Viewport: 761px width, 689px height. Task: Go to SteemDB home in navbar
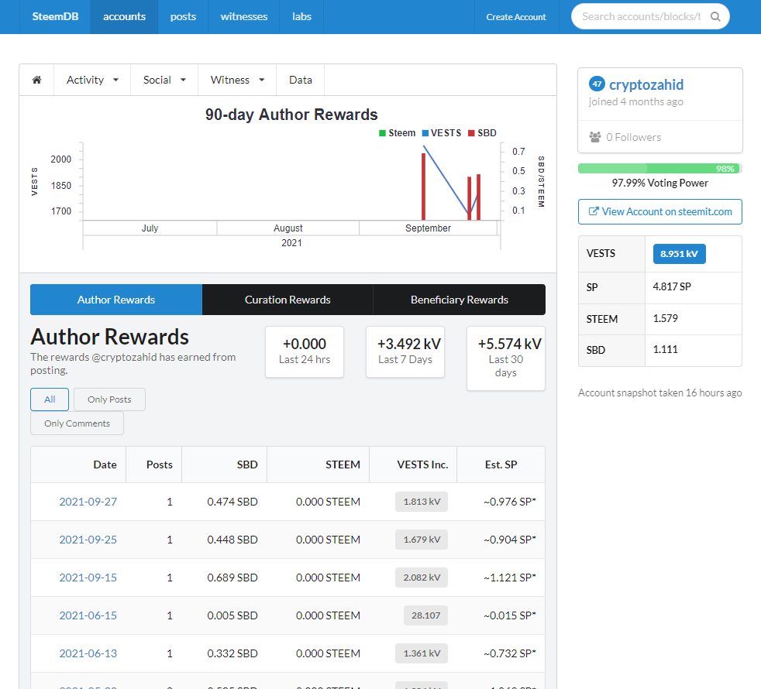coord(55,16)
